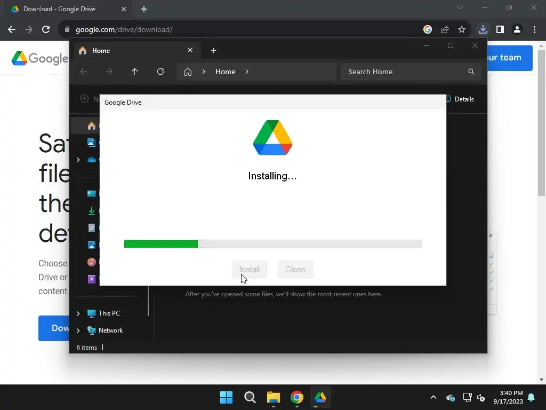Select Gallery icon in Explorer sidebar

(92, 142)
